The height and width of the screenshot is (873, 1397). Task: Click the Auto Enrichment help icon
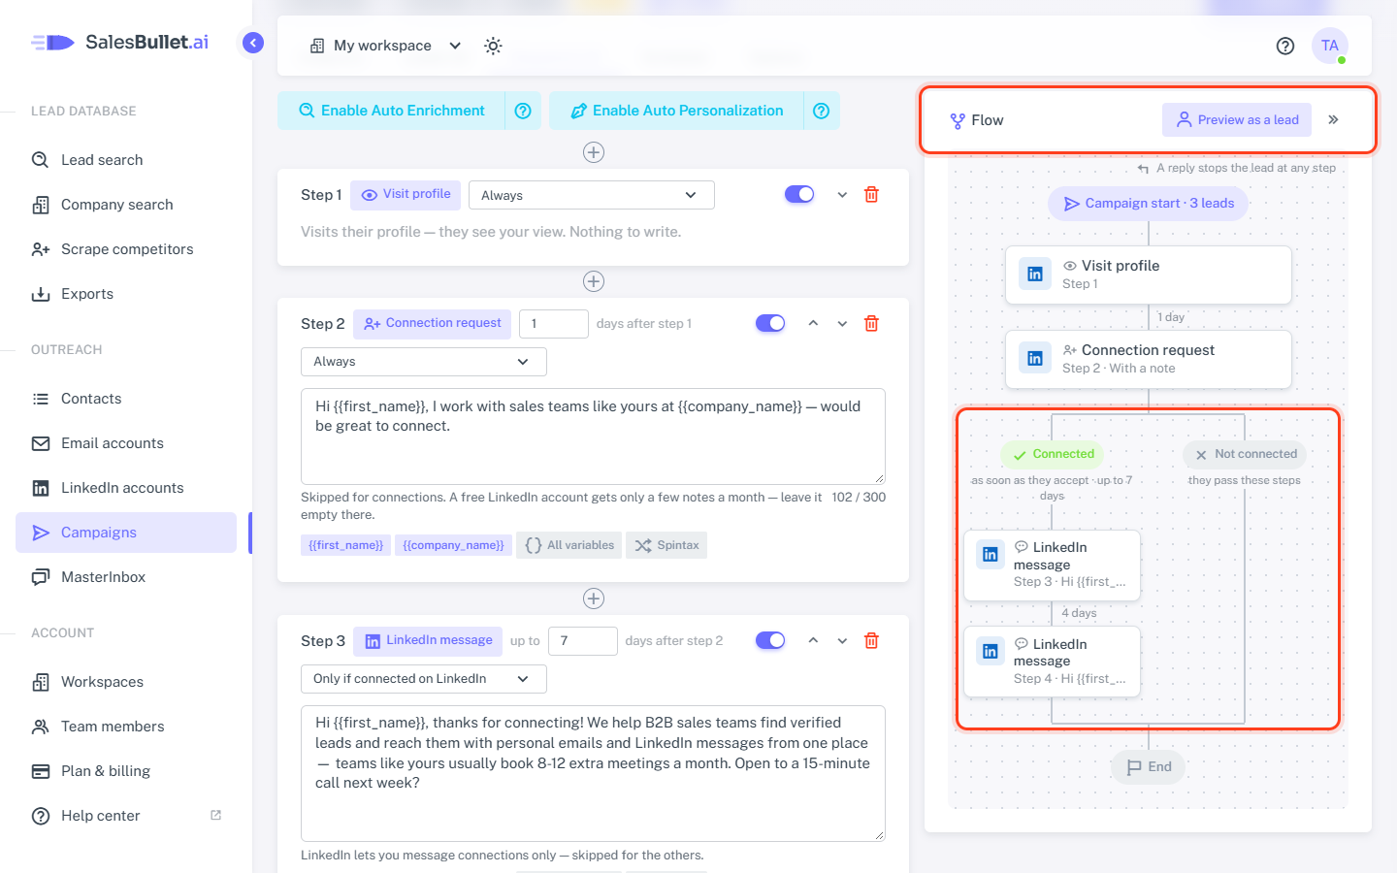pyautogui.click(x=523, y=111)
